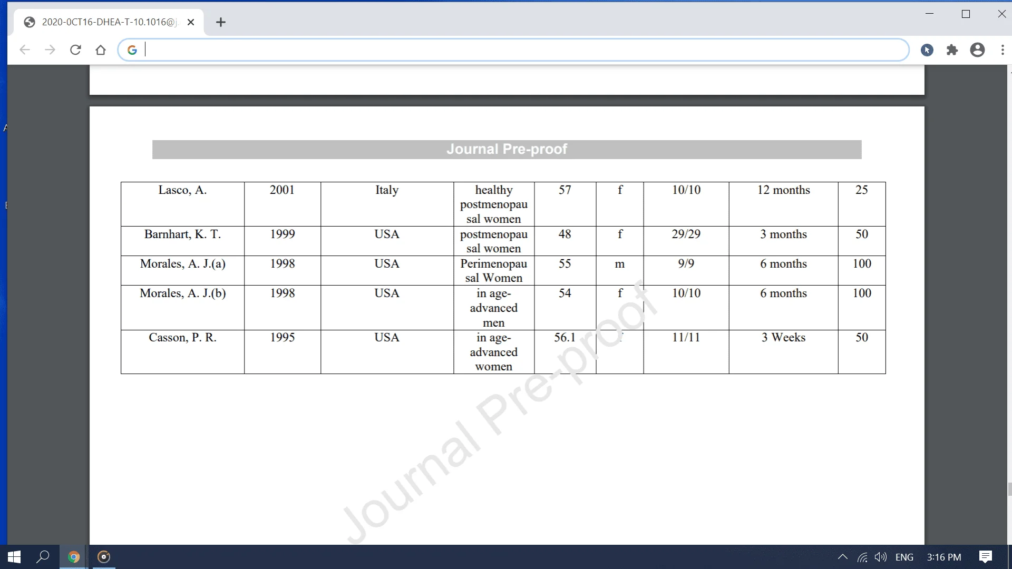Click the gender cell 'm'
This screenshot has width=1012, height=569.
[620, 271]
